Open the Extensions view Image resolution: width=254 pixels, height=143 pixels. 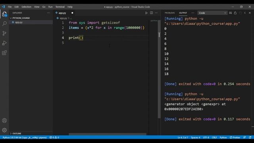pos(4,53)
